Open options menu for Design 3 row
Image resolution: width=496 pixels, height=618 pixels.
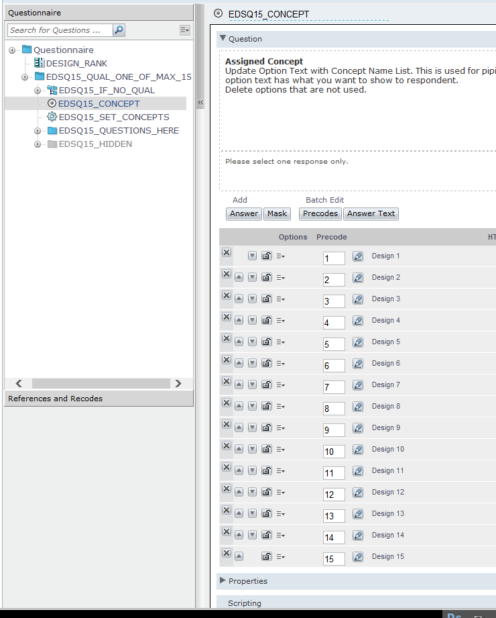[281, 299]
